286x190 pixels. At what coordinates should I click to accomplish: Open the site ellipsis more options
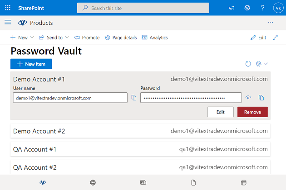[271, 22]
